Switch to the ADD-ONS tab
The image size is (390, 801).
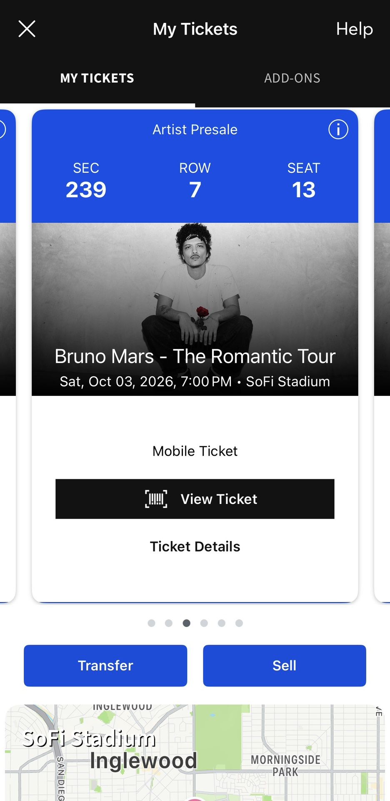pos(292,78)
